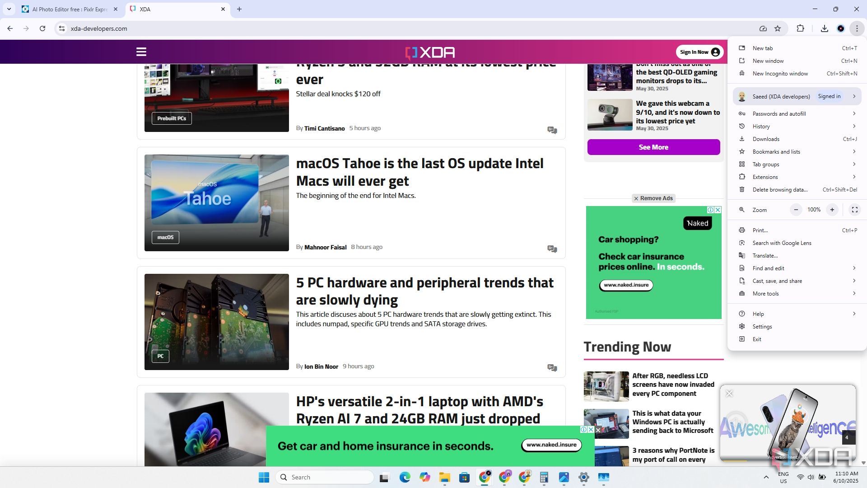
Task: Open the RGB LCD screens trending article
Action: pyautogui.click(x=673, y=385)
